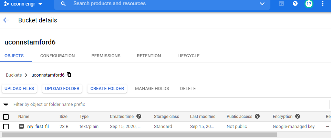The width and height of the screenshot is (331, 139).
Task: Click the Upload Files button
Action: tap(19, 89)
